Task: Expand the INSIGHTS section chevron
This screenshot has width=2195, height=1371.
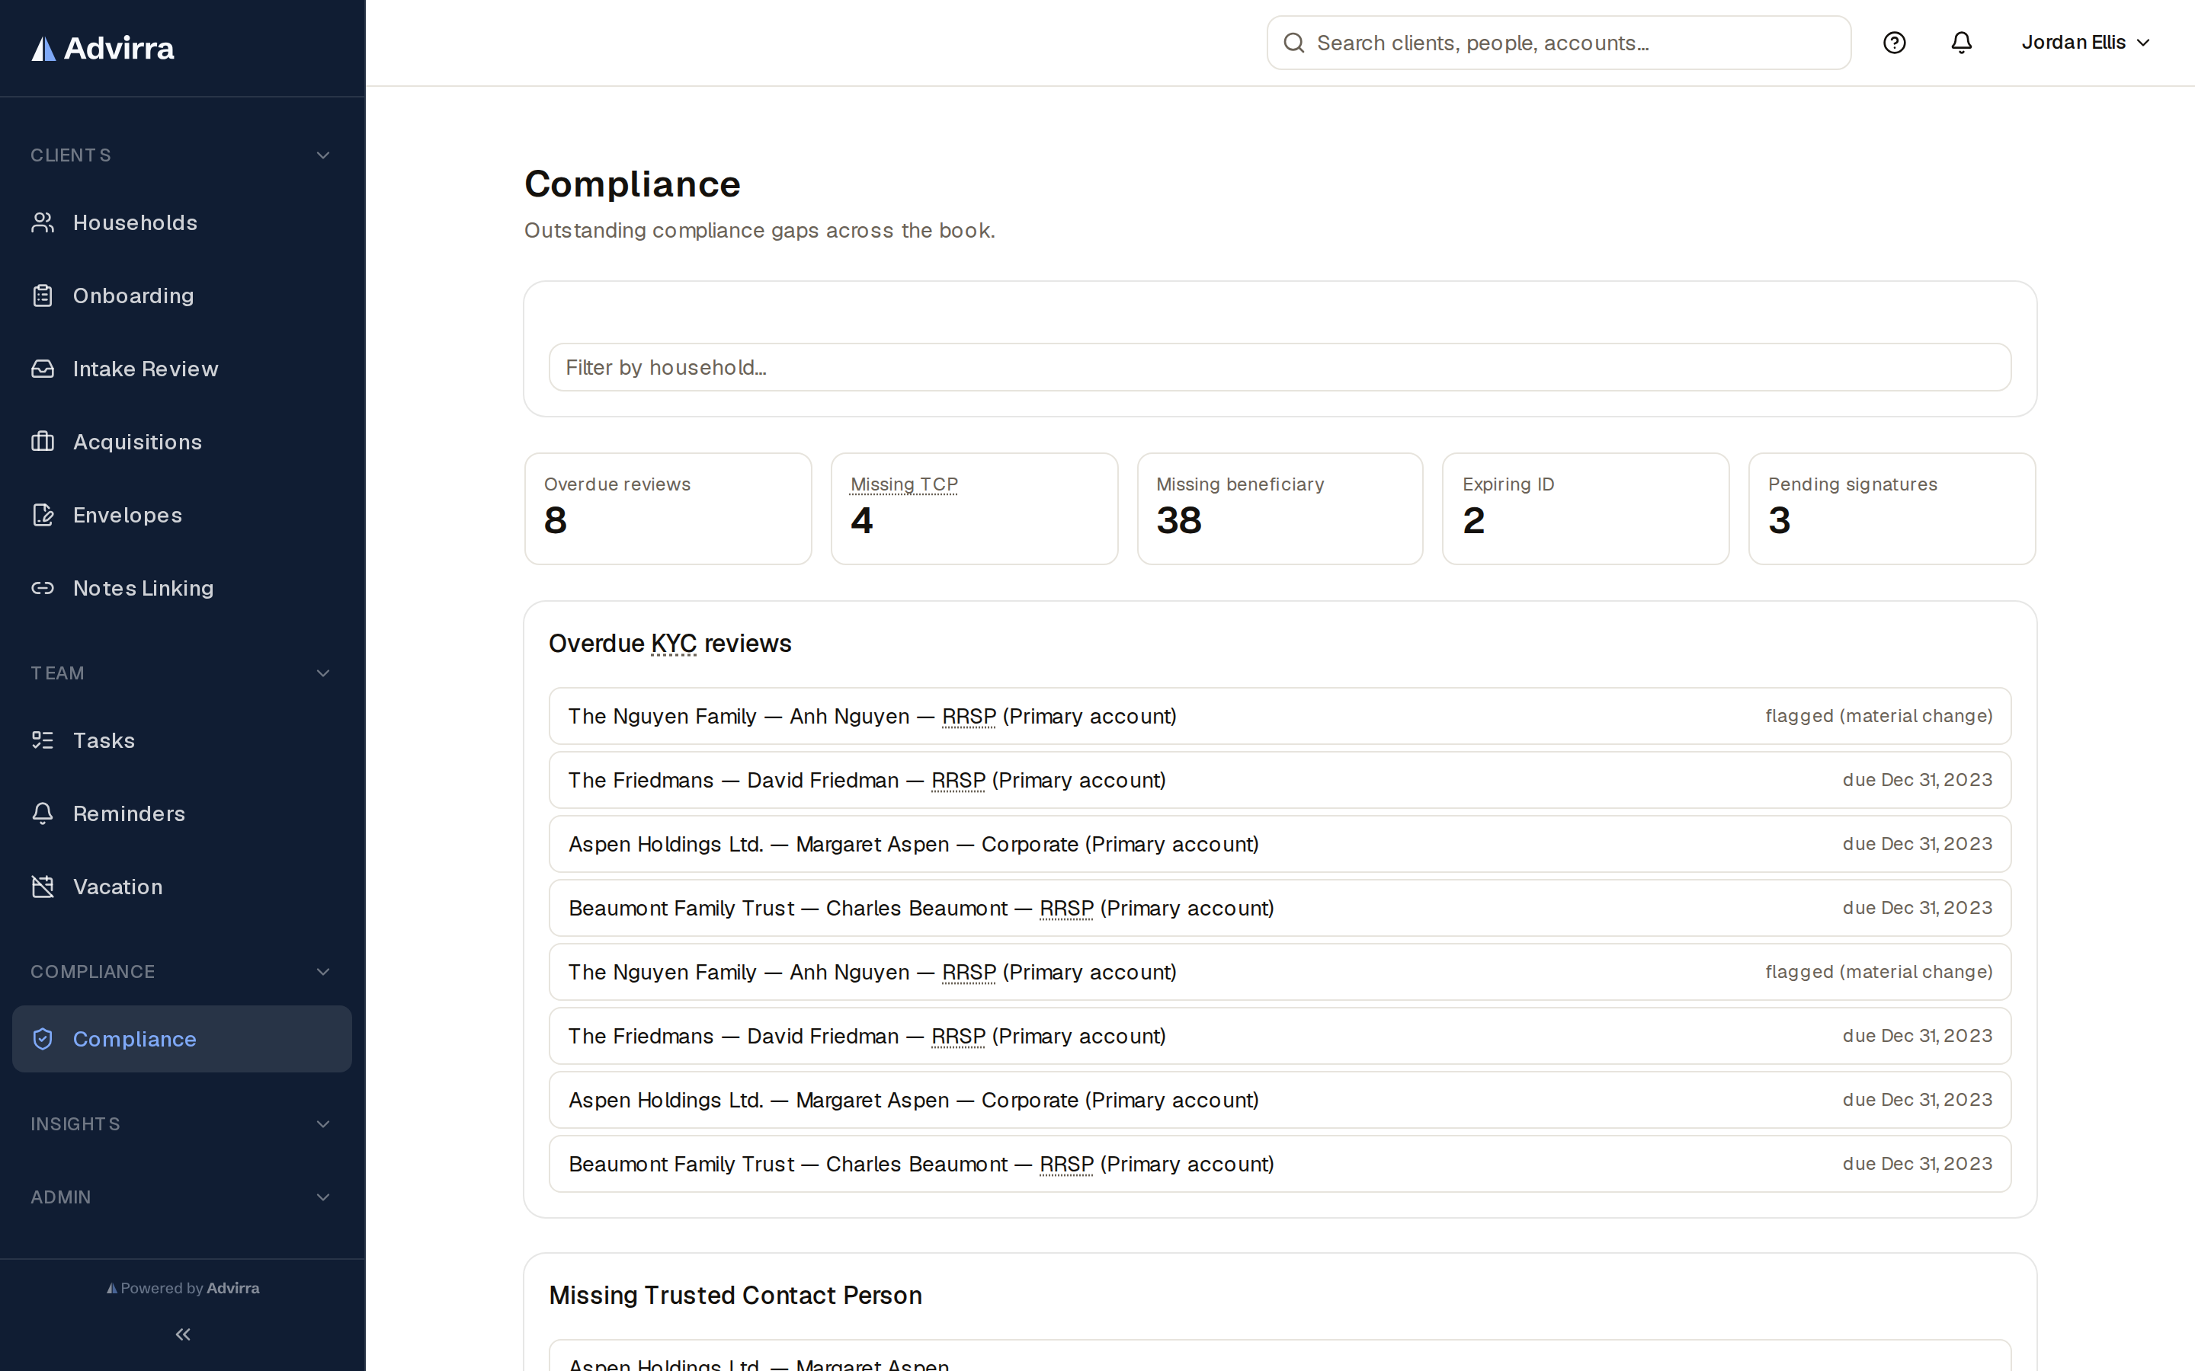Action: click(323, 1123)
